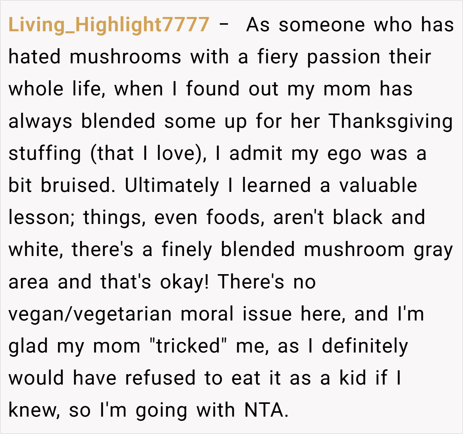
Task: Click the word "Thanksgiving" in the comment
Action: [390, 121]
